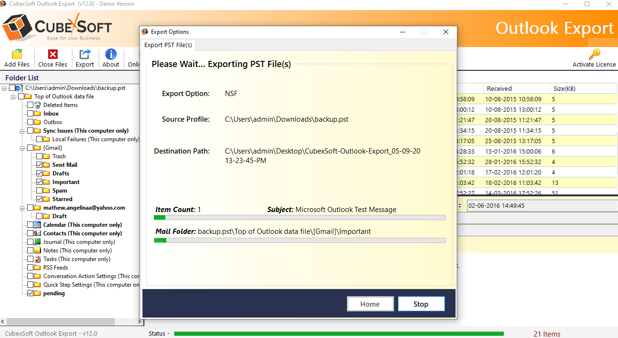
Task: Uncheck the Important folder checkbox
Action: [x=40, y=182]
